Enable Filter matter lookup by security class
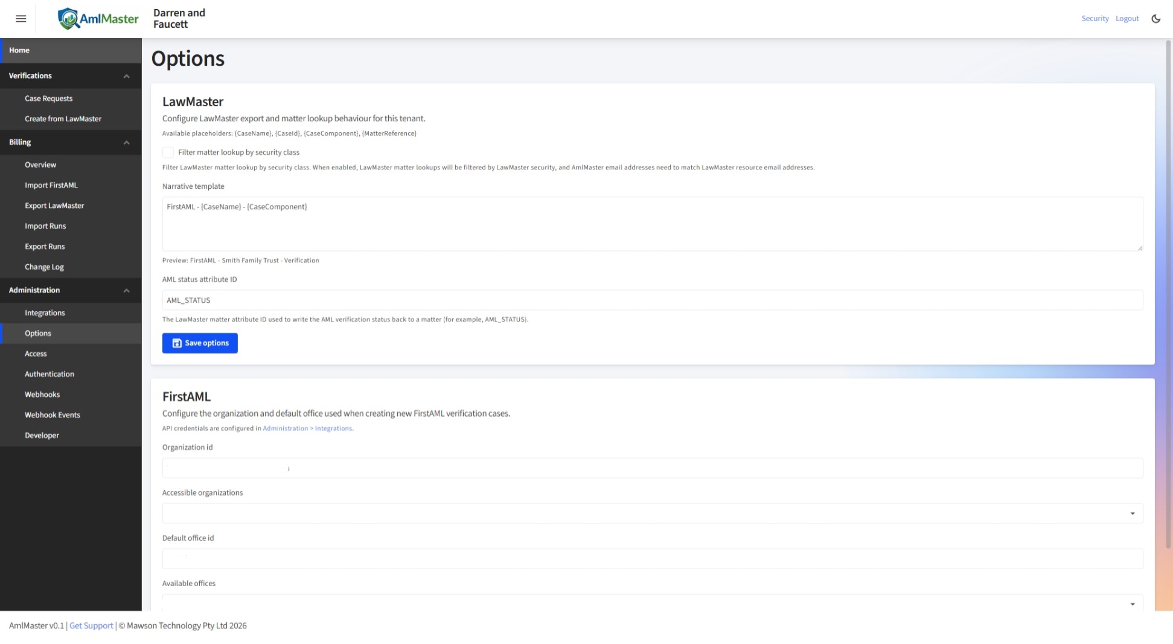 coord(168,152)
